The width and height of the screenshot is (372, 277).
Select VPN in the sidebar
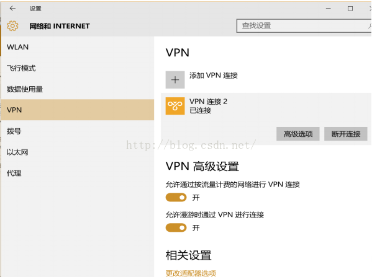click(78, 110)
